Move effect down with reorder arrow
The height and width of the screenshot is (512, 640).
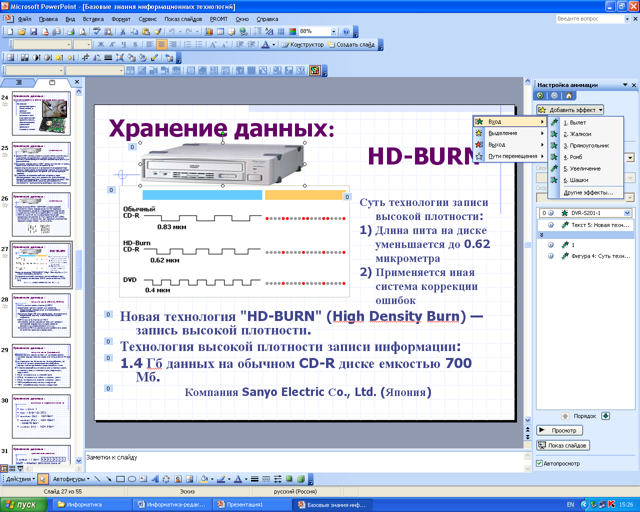tap(605, 416)
